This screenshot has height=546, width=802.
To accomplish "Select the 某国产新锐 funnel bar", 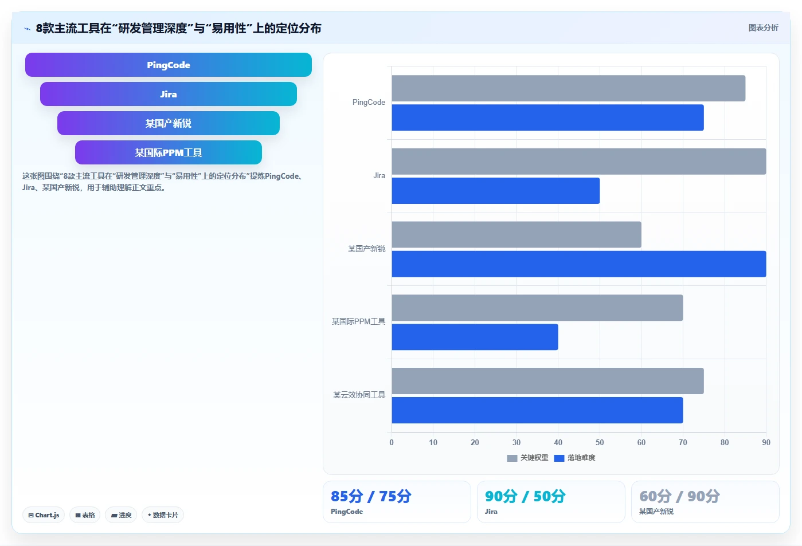I will point(169,123).
